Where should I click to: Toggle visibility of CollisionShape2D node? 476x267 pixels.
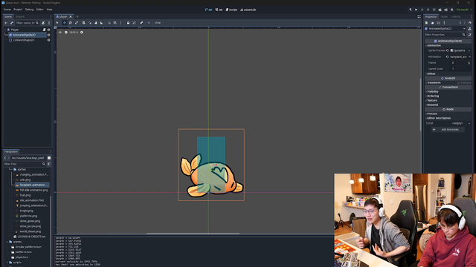[48, 40]
